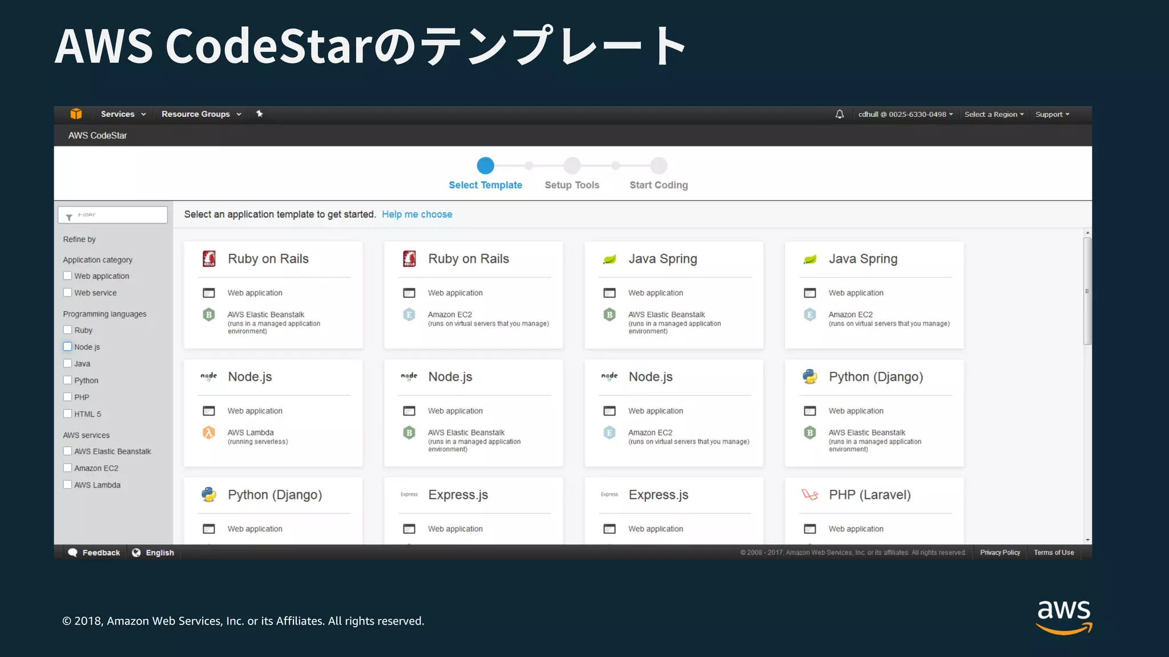Image resolution: width=1169 pixels, height=657 pixels.
Task: Click the template list vertical scrollbar
Action: click(x=1087, y=291)
